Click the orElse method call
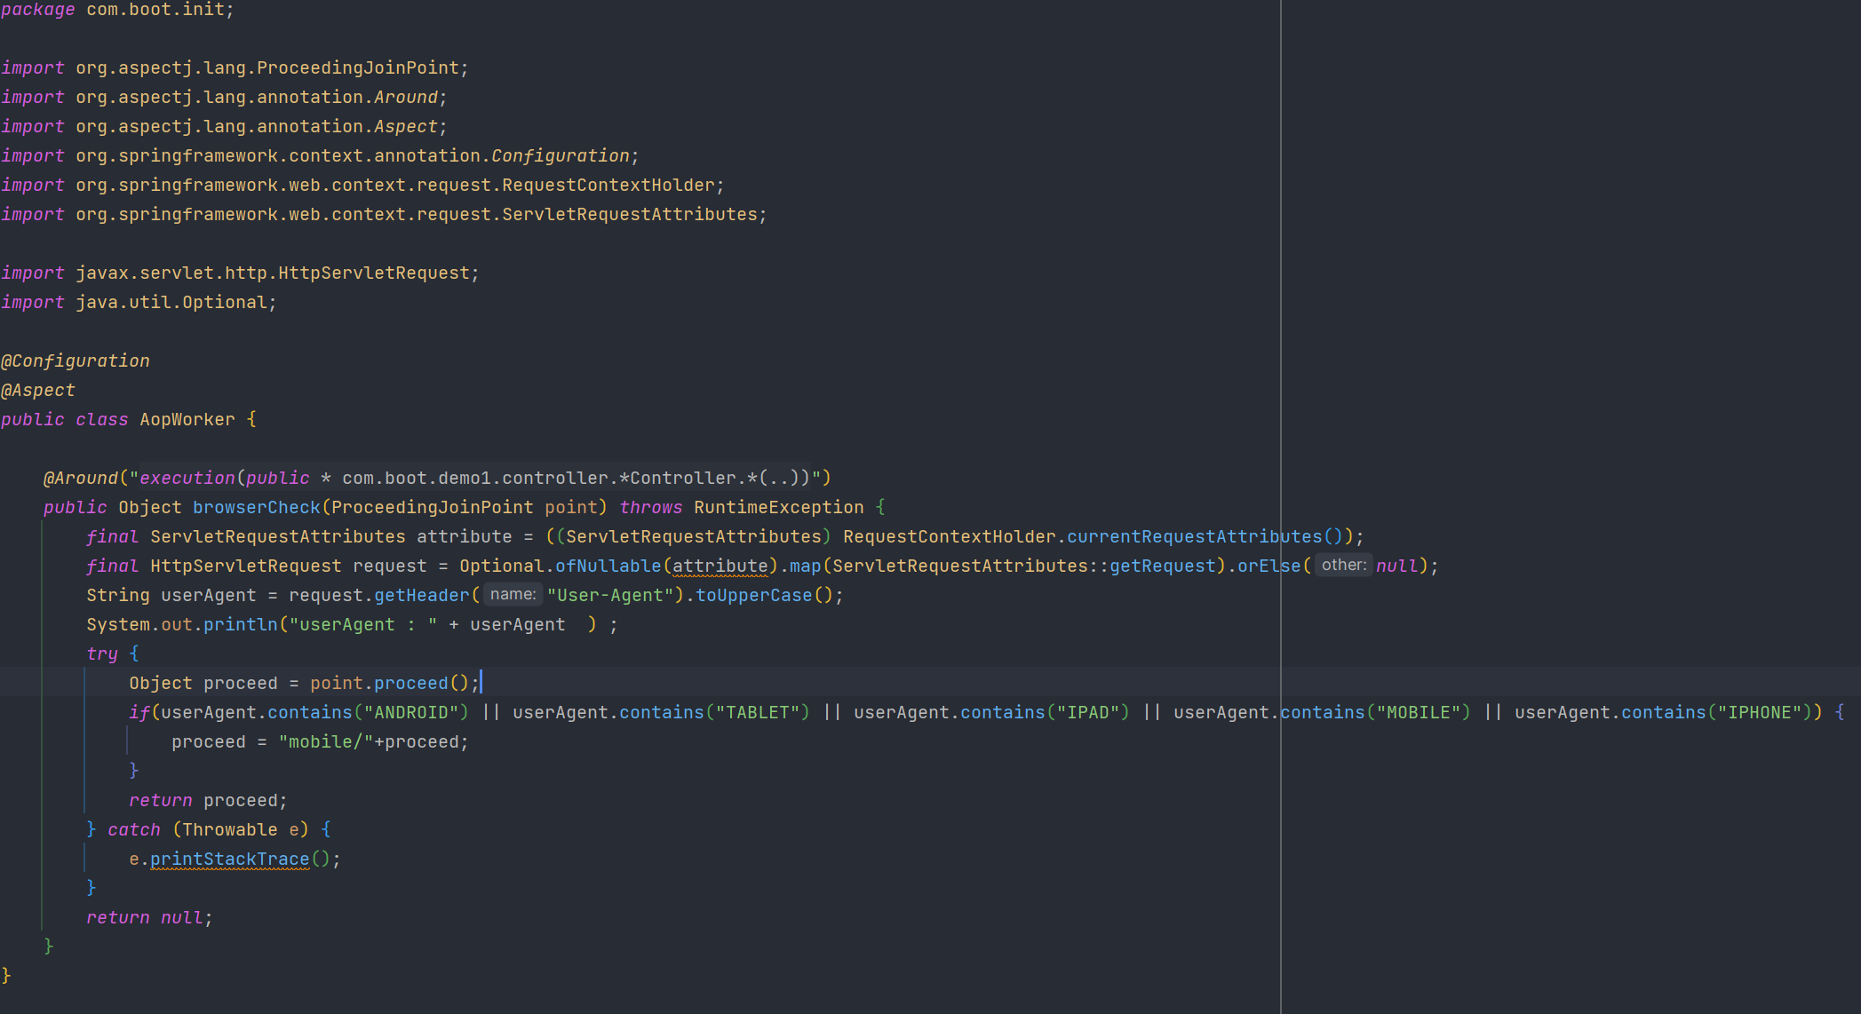Viewport: 1861px width, 1014px height. coord(1269,566)
